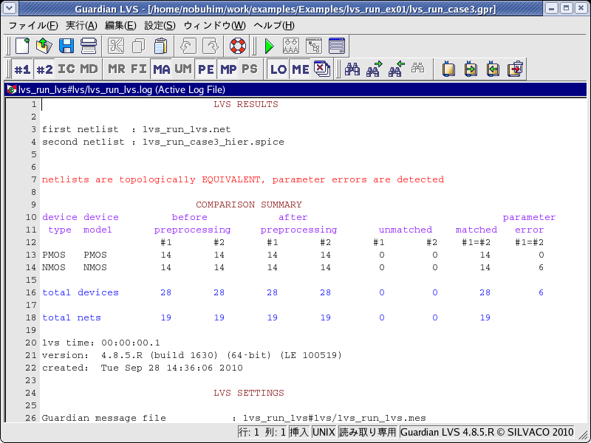Click find previous binoculars with left arrow
591x443 pixels.
tap(397, 69)
